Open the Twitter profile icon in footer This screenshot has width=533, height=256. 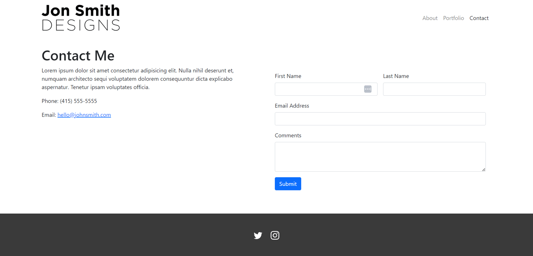[258, 236]
